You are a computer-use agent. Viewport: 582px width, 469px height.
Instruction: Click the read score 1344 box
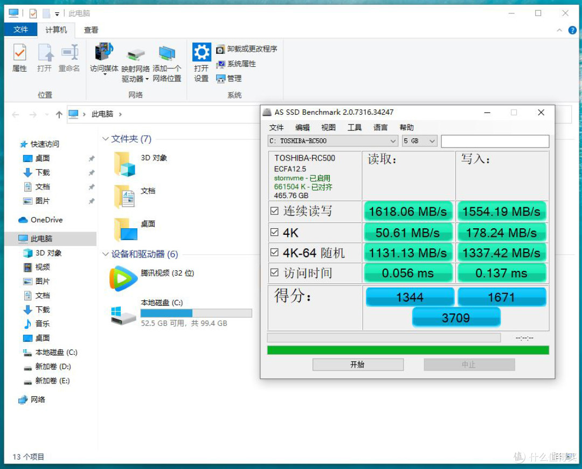[x=410, y=297]
